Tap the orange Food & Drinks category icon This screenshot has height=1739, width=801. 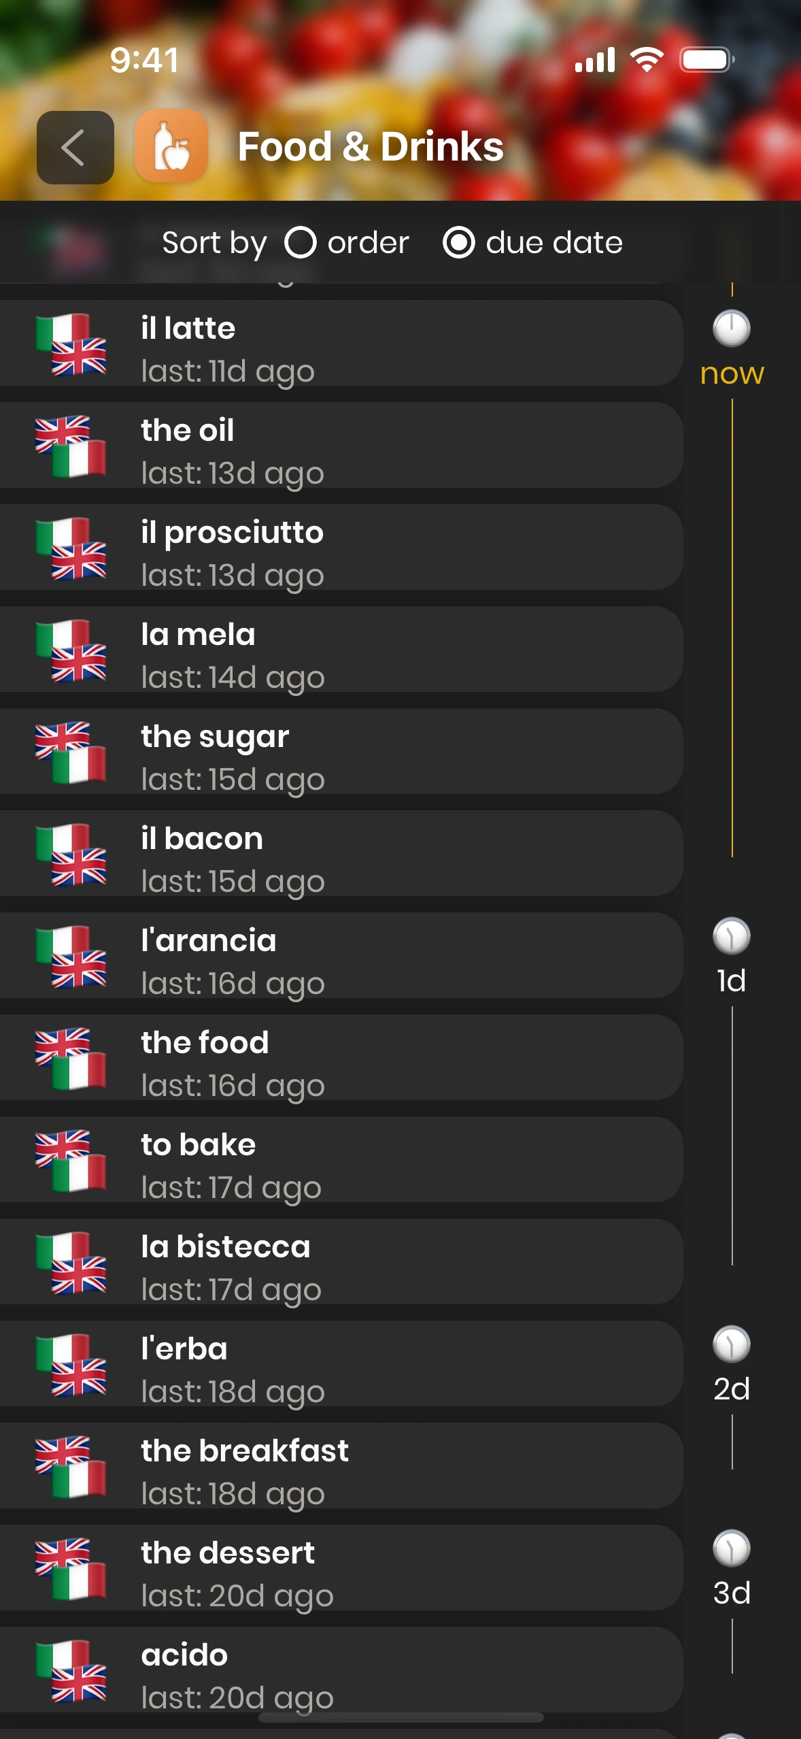pyautogui.click(x=171, y=146)
